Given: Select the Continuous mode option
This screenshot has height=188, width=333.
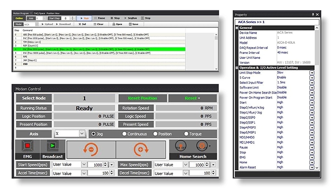Looking at the screenshot, I should click(x=125, y=134).
